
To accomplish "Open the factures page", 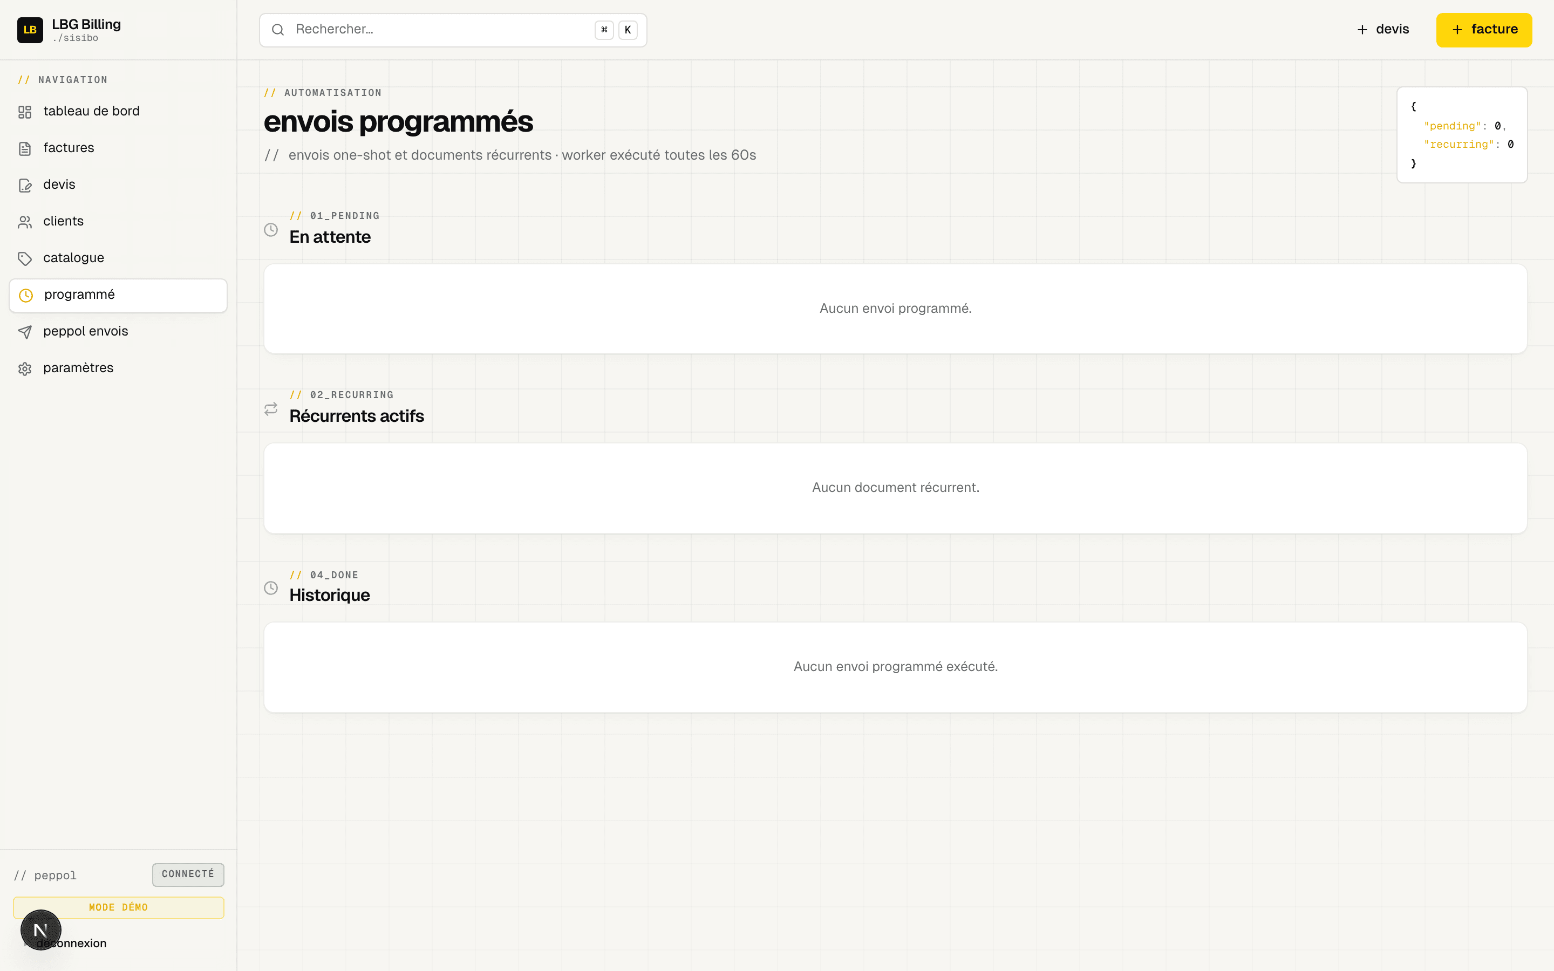I will 118,148.
